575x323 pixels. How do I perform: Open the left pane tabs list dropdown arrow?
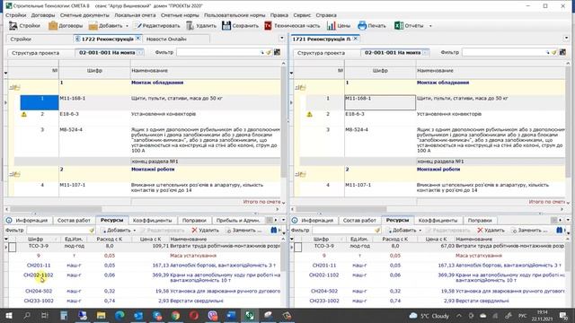point(281,38)
